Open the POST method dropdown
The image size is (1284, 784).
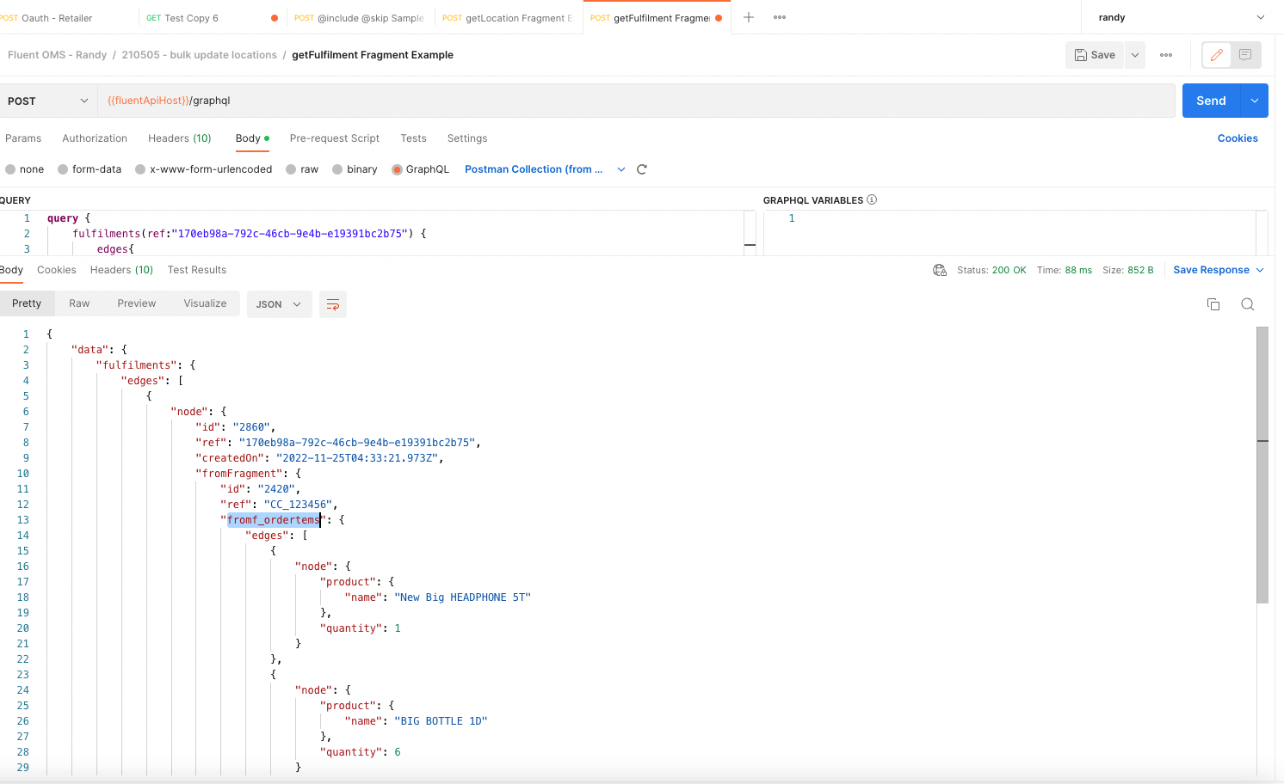point(47,101)
